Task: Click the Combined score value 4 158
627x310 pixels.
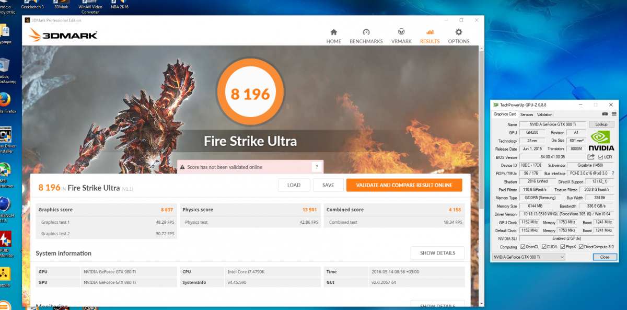Action: click(x=455, y=210)
